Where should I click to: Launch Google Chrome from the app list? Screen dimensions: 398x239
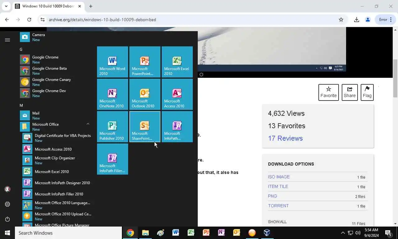56,59
